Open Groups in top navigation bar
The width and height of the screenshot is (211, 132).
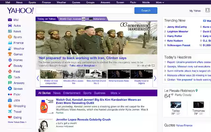(90, 2)
